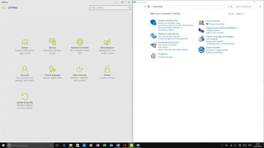Open the Personalization settings tile
The width and height of the screenshot is (264, 148).
107,47
